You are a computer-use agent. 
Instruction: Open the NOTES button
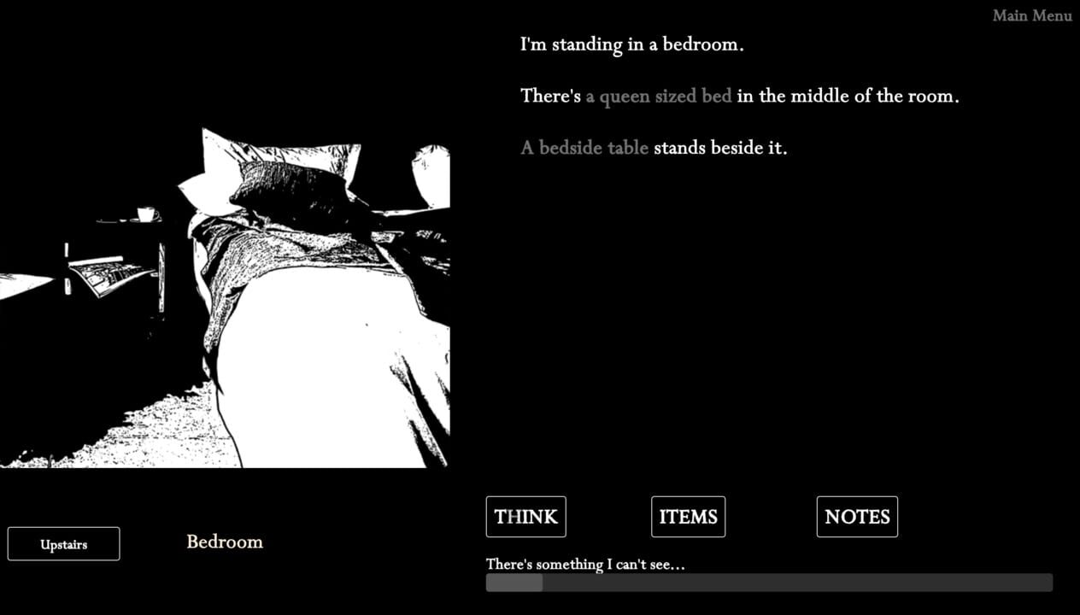(857, 517)
